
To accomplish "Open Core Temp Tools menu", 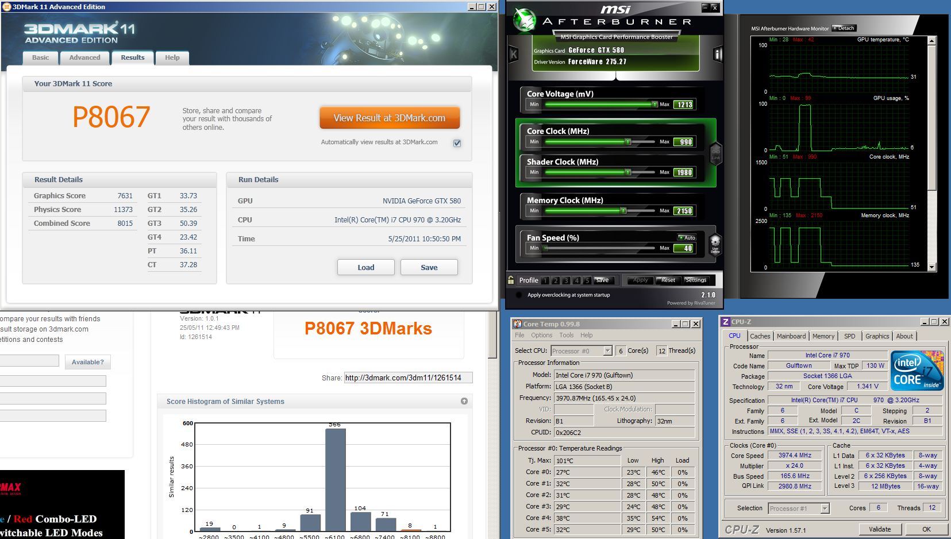I will coord(567,335).
